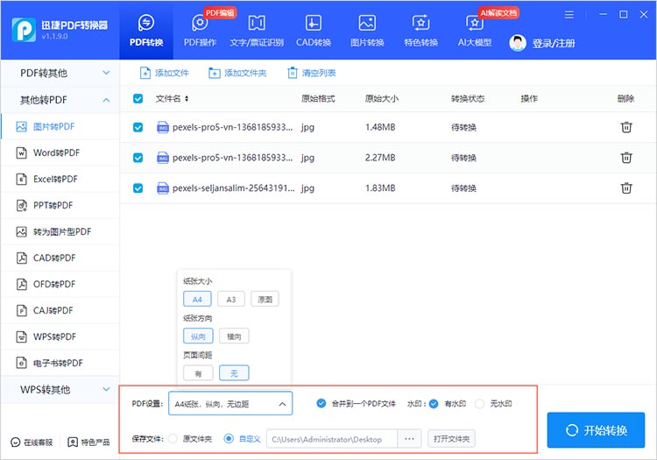657x460 pixels.
Task: Select 原文件夹 save option
Action: (173, 439)
